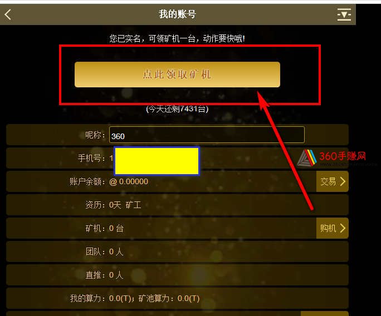
Task: Click the 您已实名 notice text
Action: click(177, 38)
